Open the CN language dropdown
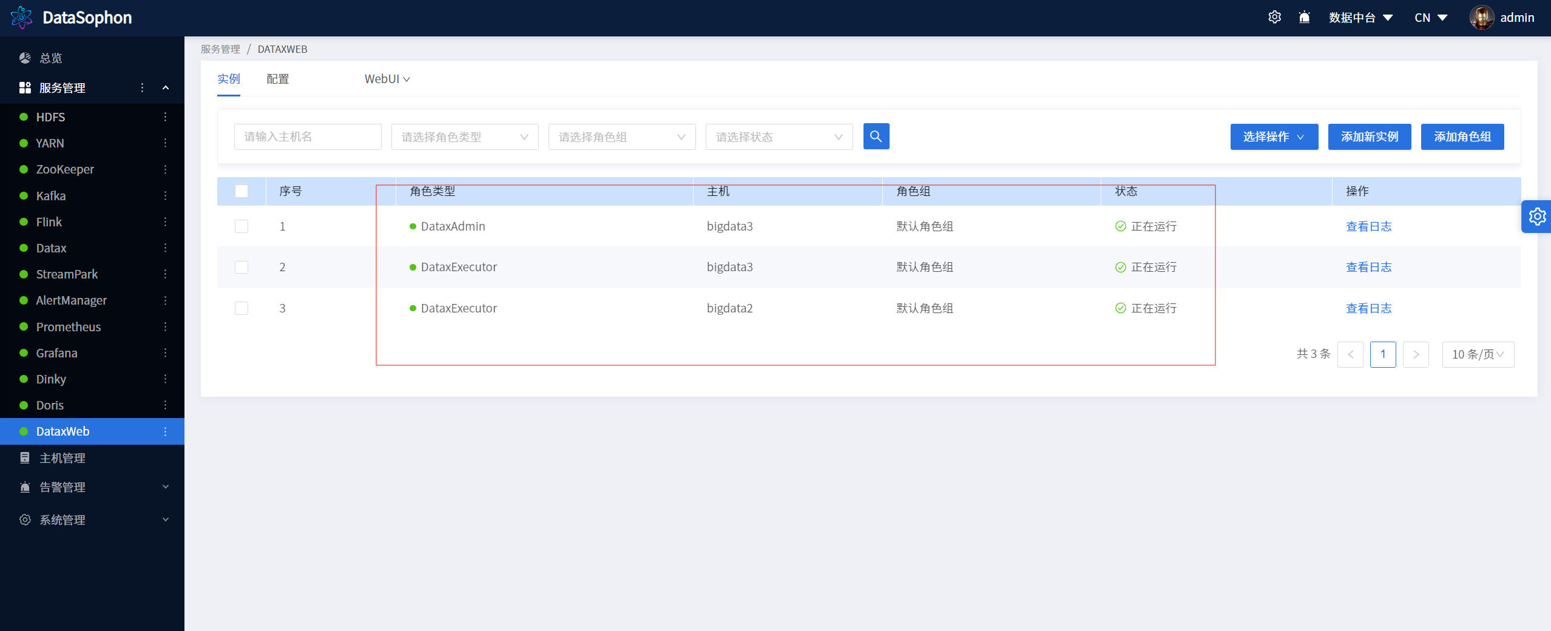1551x631 pixels. pos(1431,18)
